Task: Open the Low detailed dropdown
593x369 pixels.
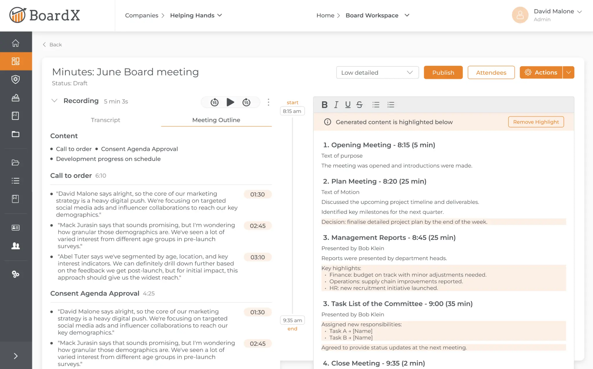Action: [x=377, y=72]
